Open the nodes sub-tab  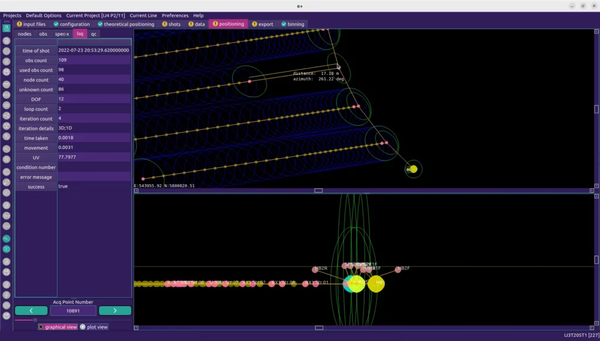pyautogui.click(x=25, y=34)
